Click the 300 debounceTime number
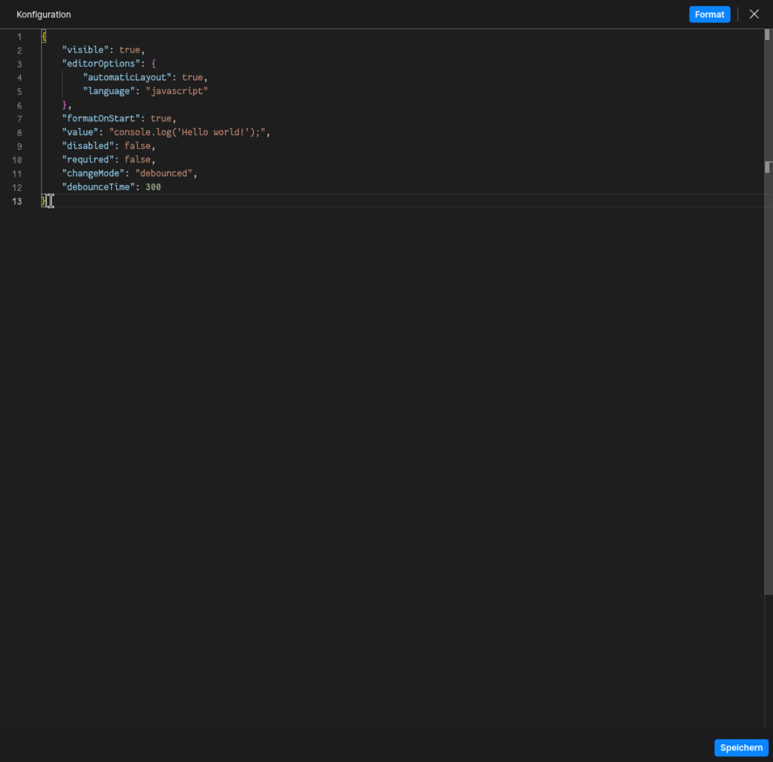Viewport: 773px width, 762px height. click(x=154, y=187)
